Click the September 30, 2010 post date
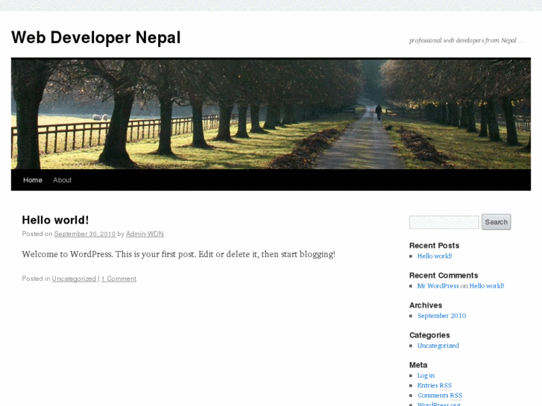Screen dimensions: 542x406 (85, 234)
